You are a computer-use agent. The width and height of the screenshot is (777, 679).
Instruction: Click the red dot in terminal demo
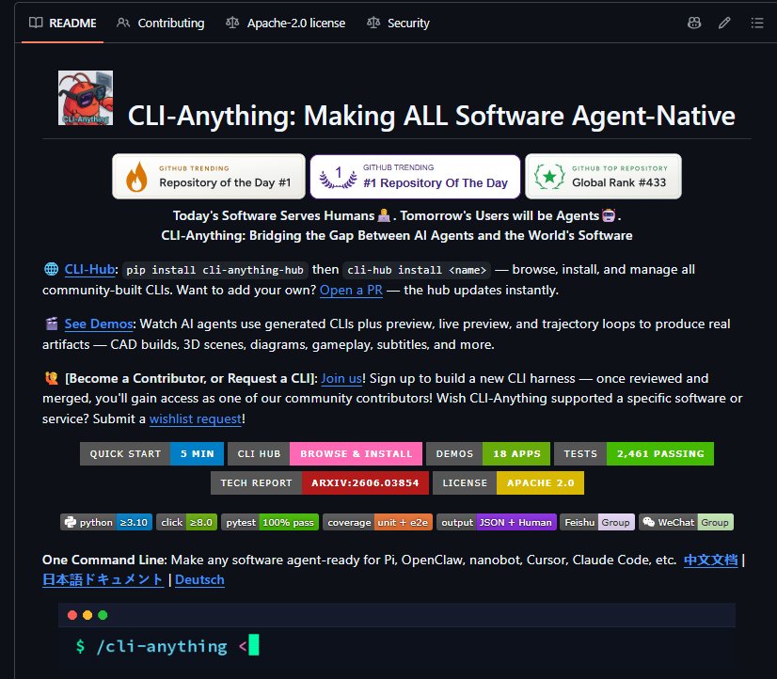tap(72, 615)
